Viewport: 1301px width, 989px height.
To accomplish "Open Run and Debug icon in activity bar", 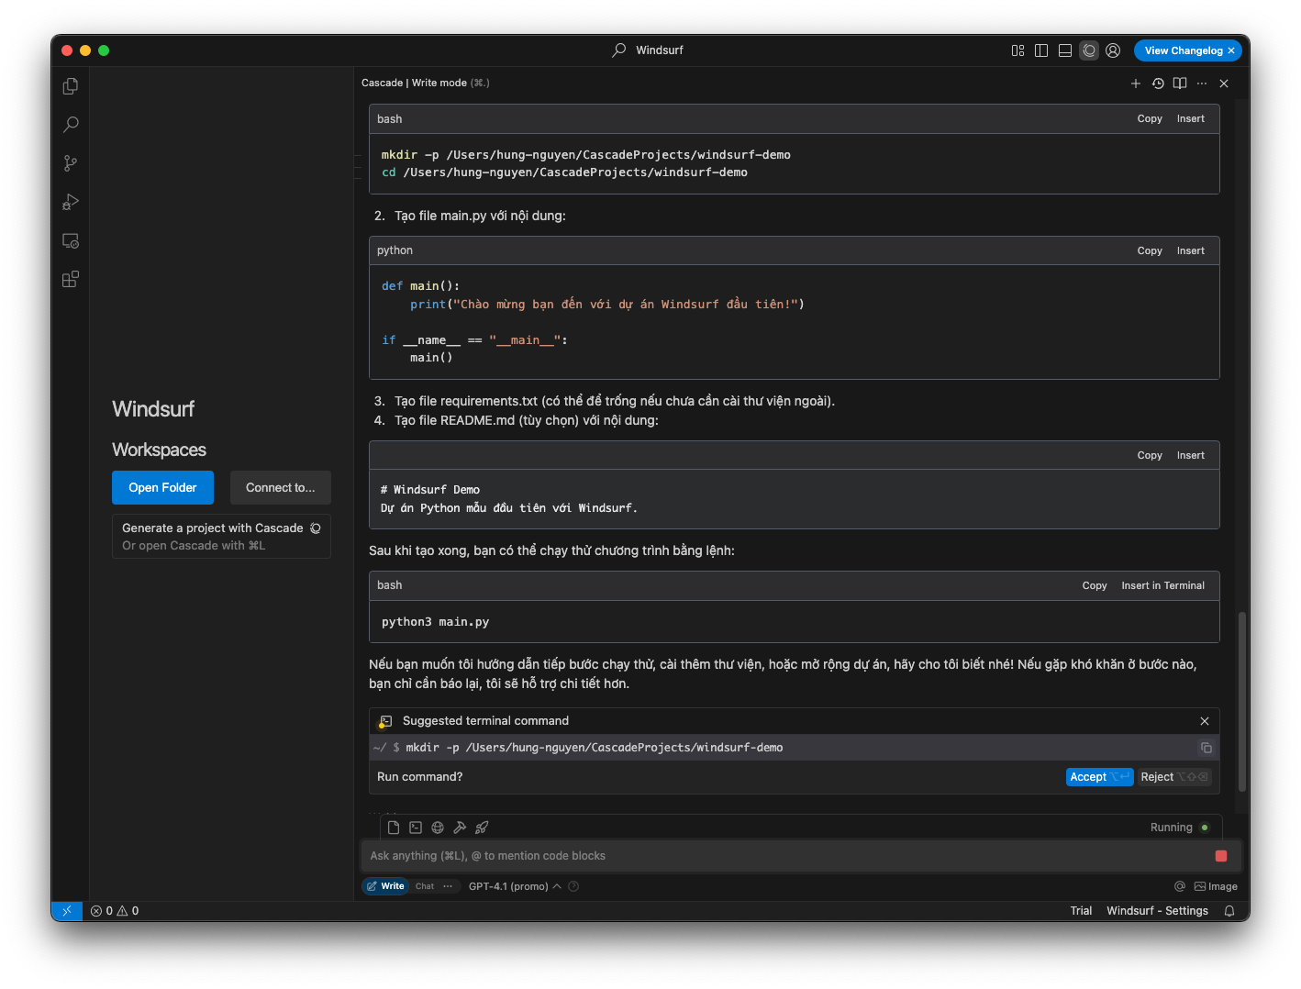I will click(x=71, y=202).
